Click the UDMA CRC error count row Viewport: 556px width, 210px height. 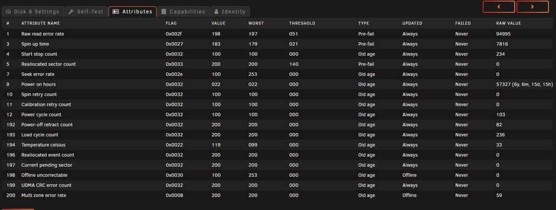(x=278, y=185)
